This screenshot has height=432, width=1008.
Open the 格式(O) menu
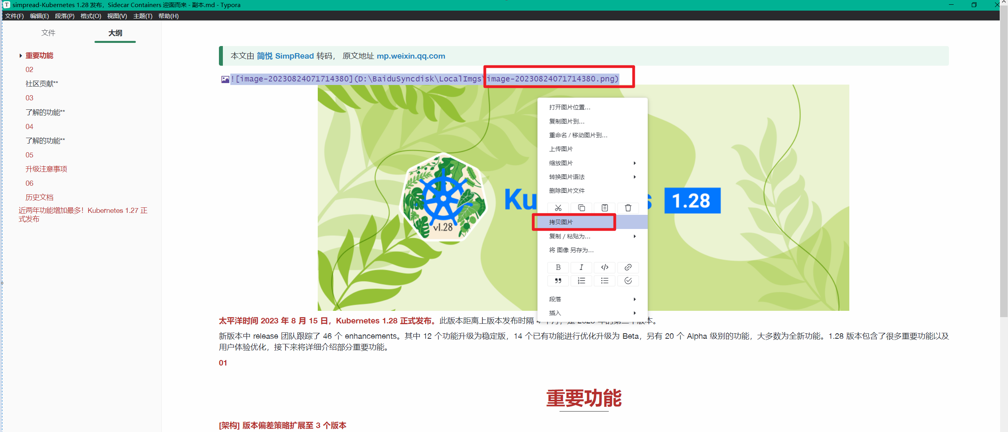91,16
